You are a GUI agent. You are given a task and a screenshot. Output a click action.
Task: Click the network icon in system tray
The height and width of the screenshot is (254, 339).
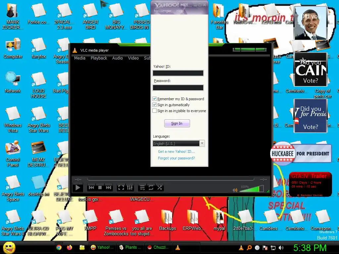tap(273, 248)
